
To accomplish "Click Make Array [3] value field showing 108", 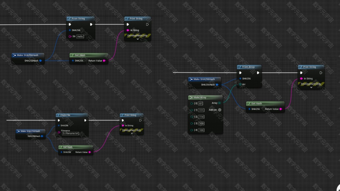I will coord(201,123).
